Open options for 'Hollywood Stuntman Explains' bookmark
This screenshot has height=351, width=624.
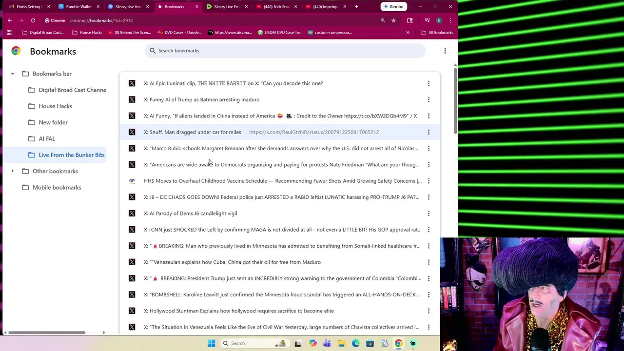pyautogui.click(x=429, y=311)
